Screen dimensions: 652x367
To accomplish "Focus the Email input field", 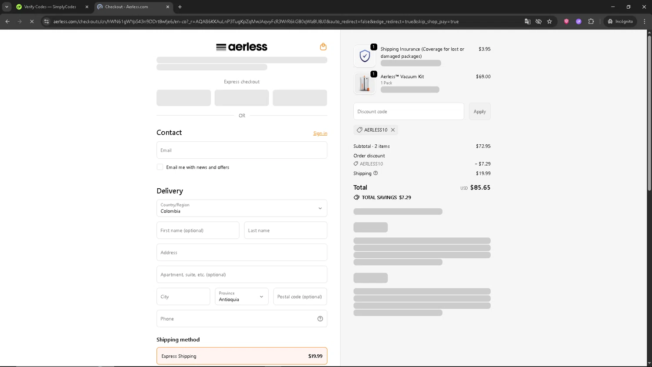I will coord(242,150).
